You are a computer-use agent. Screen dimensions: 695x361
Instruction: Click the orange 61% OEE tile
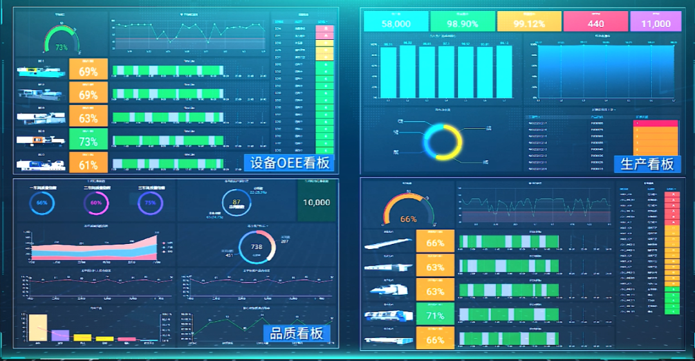click(88, 162)
